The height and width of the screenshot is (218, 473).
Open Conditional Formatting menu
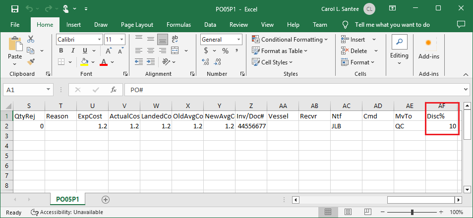[x=290, y=40]
